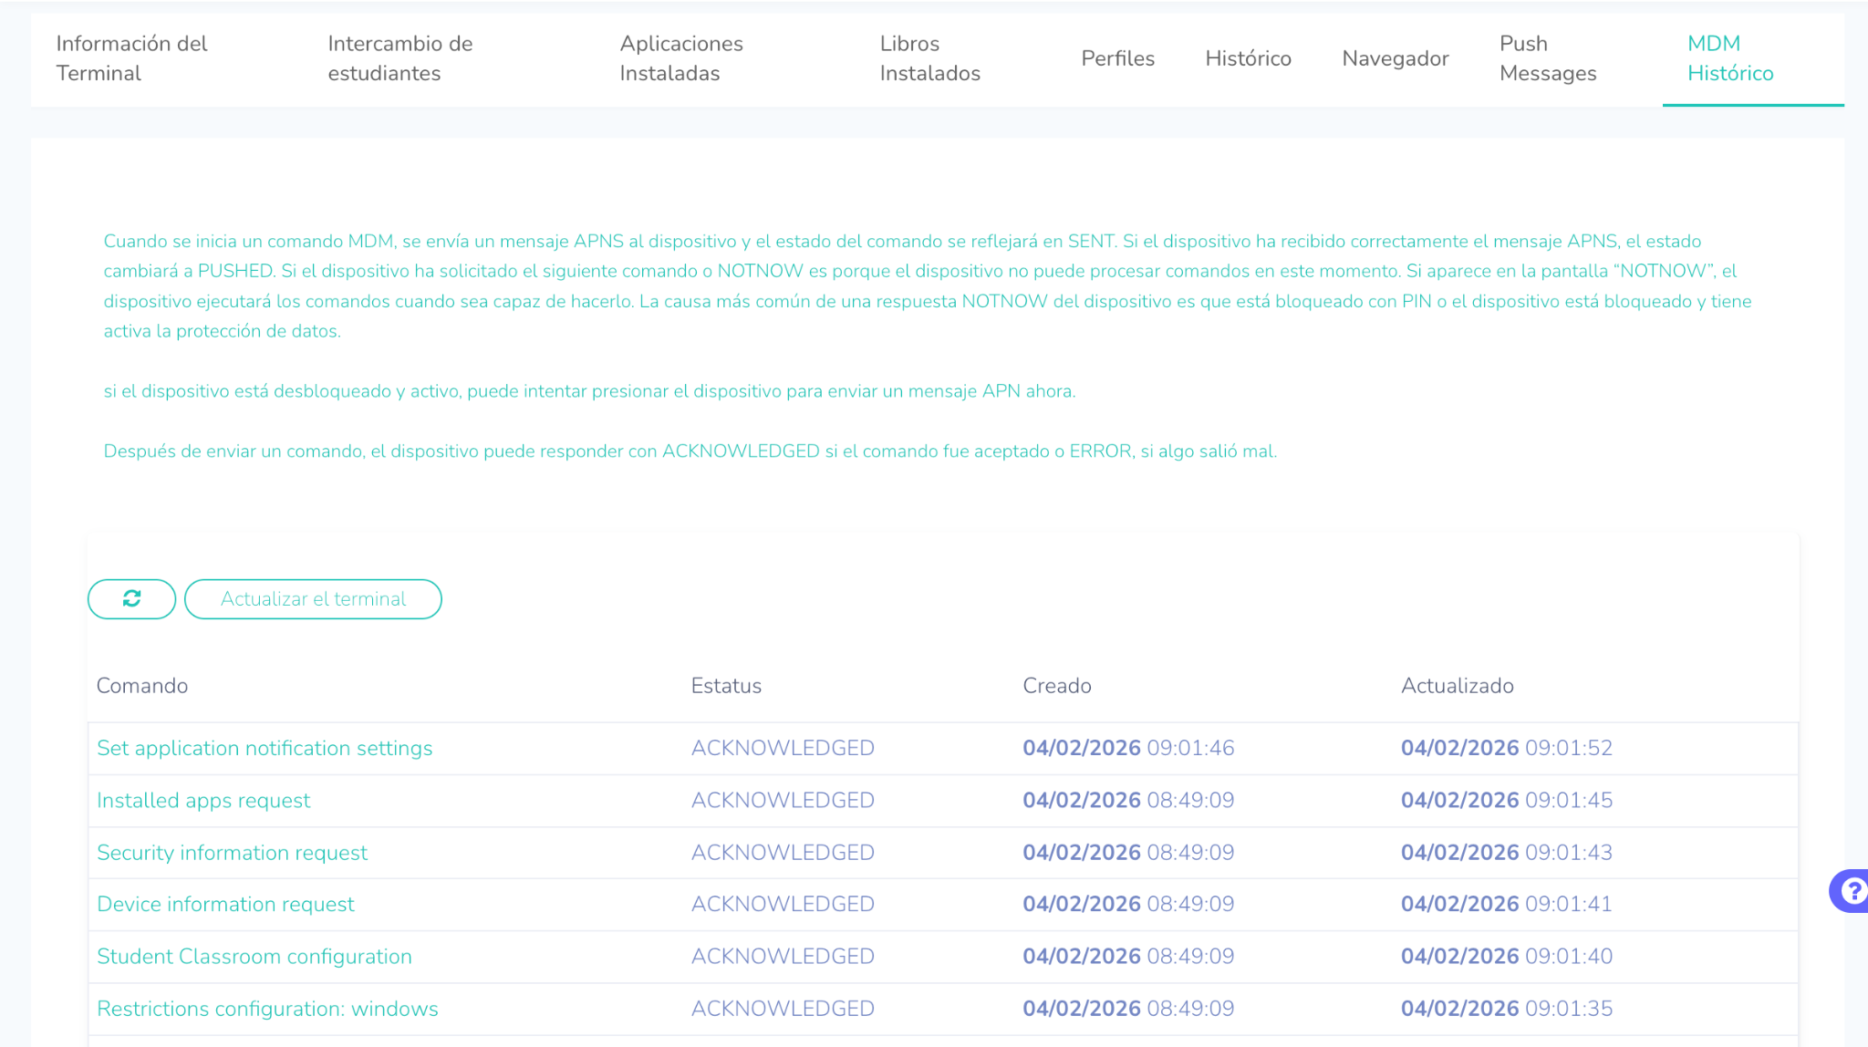
Task: Open the Navegador tab
Action: [1395, 58]
